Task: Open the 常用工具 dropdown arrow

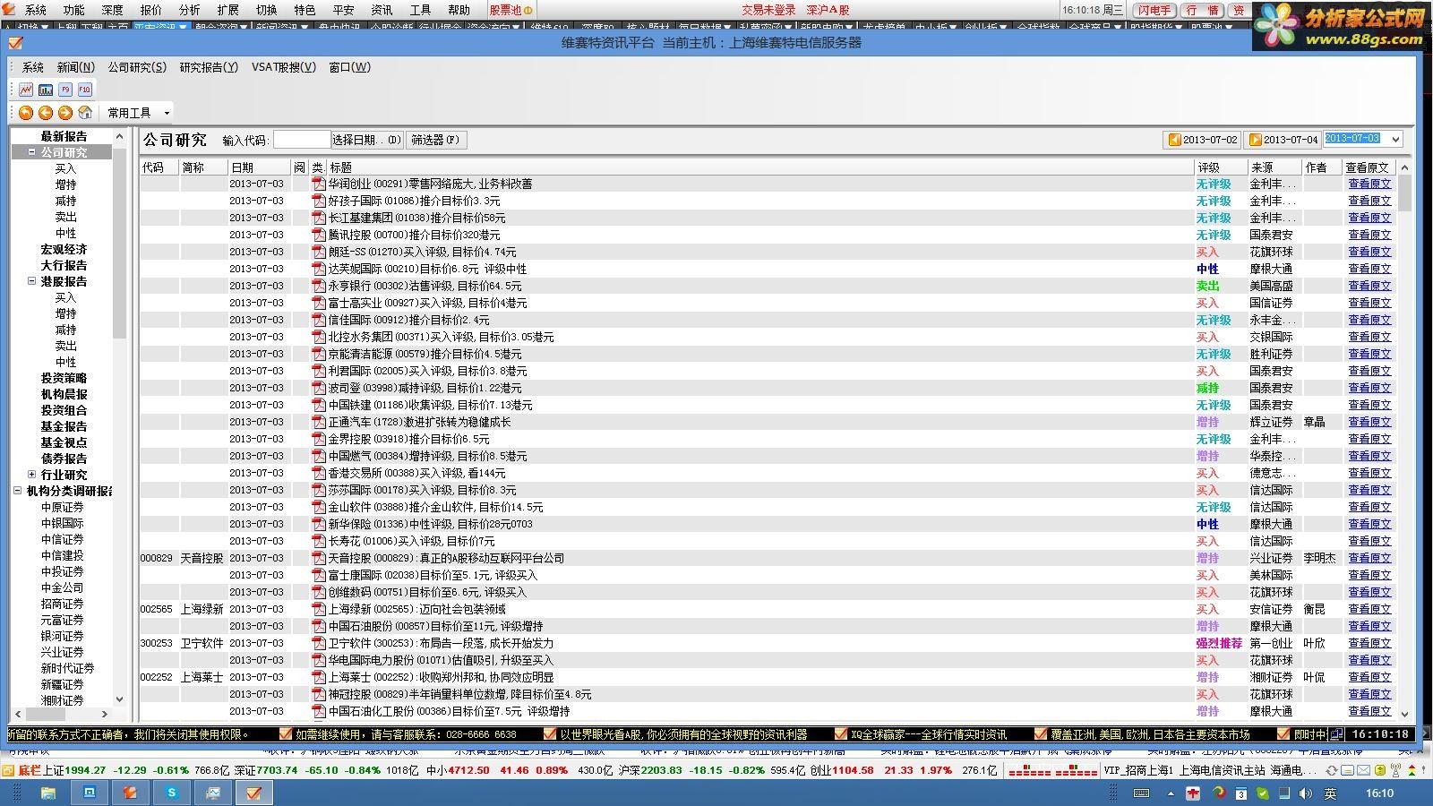Action: 167,113
